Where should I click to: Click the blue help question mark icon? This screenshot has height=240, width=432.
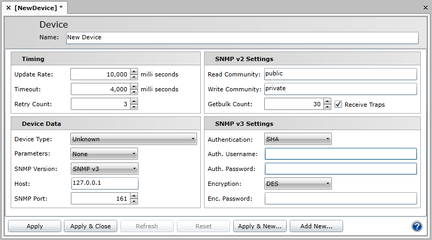[417, 226]
